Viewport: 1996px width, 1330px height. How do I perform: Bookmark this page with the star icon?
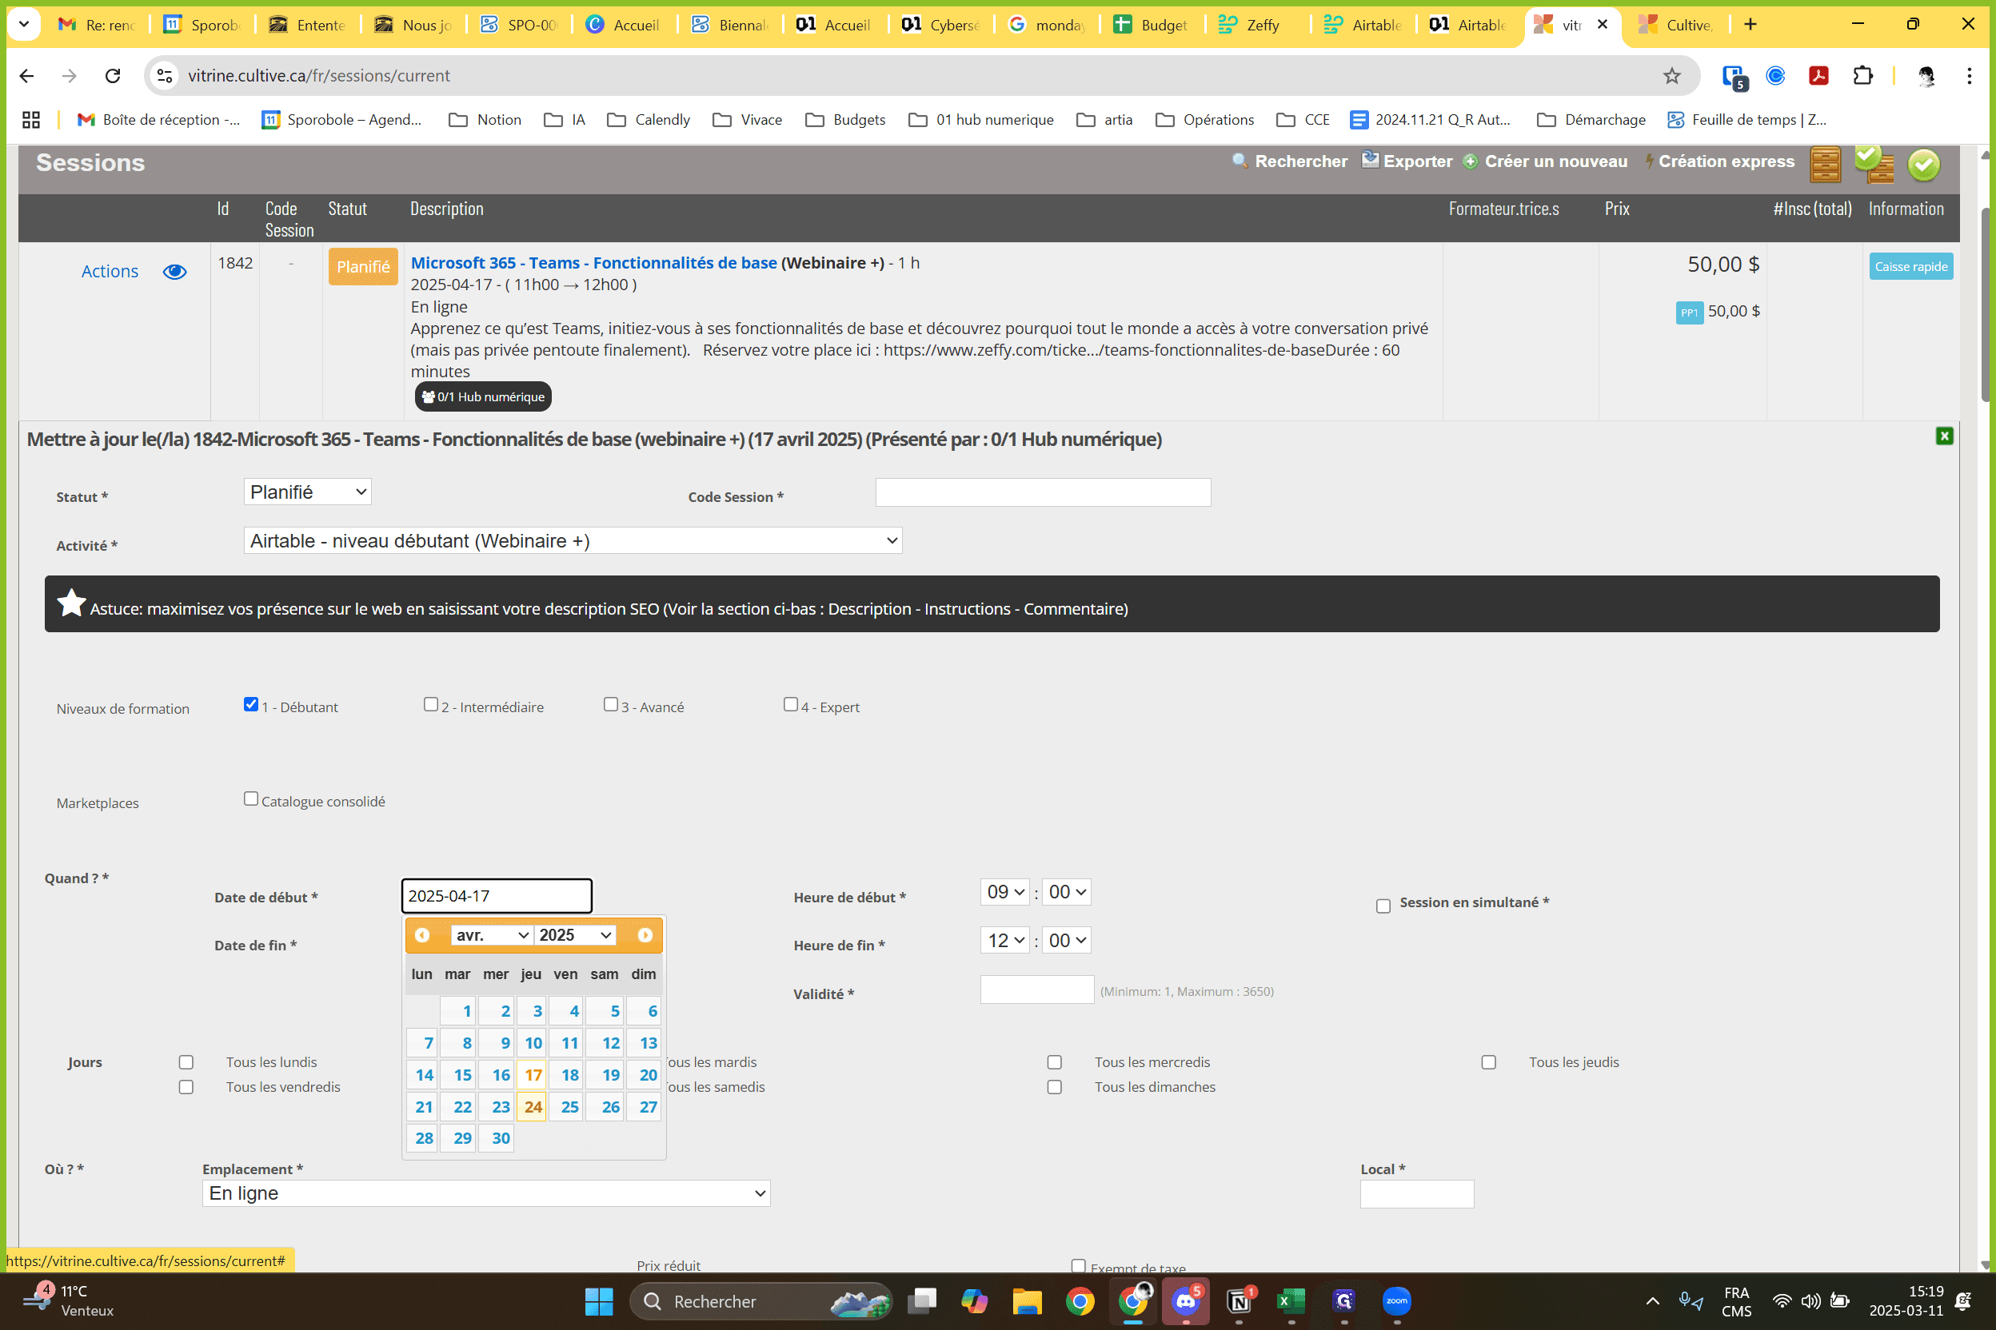click(1672, 75)
